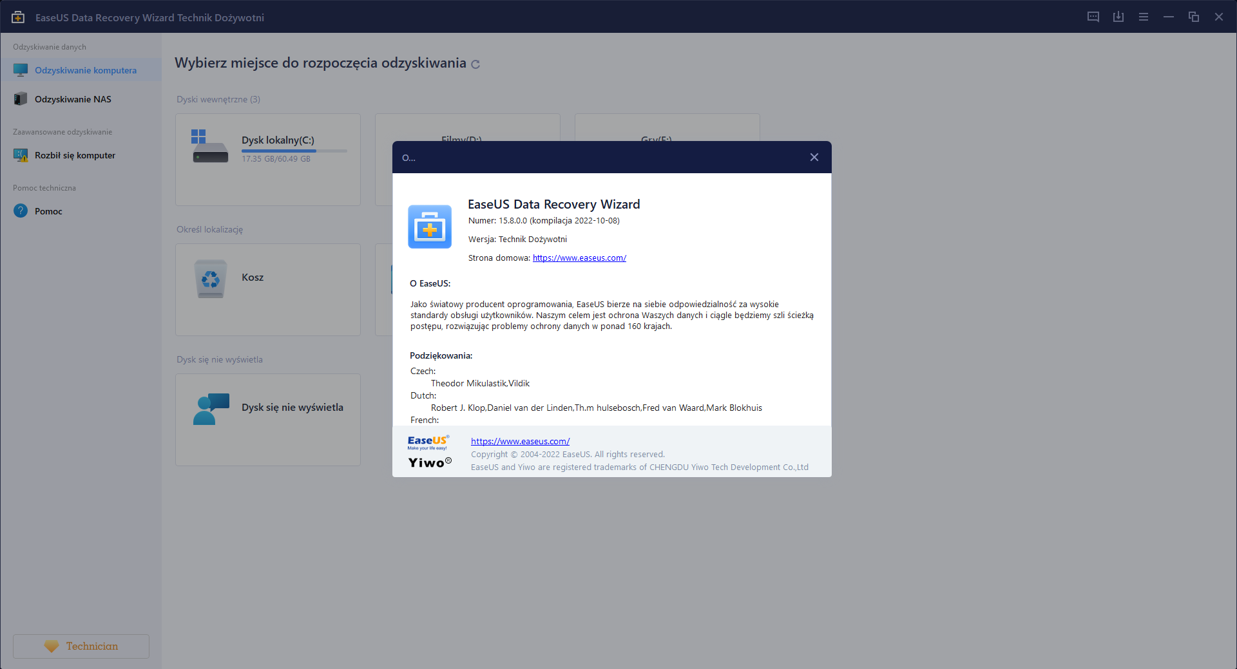Click the recycle bin icon
1237x669 pixels.
coord(211,279)
